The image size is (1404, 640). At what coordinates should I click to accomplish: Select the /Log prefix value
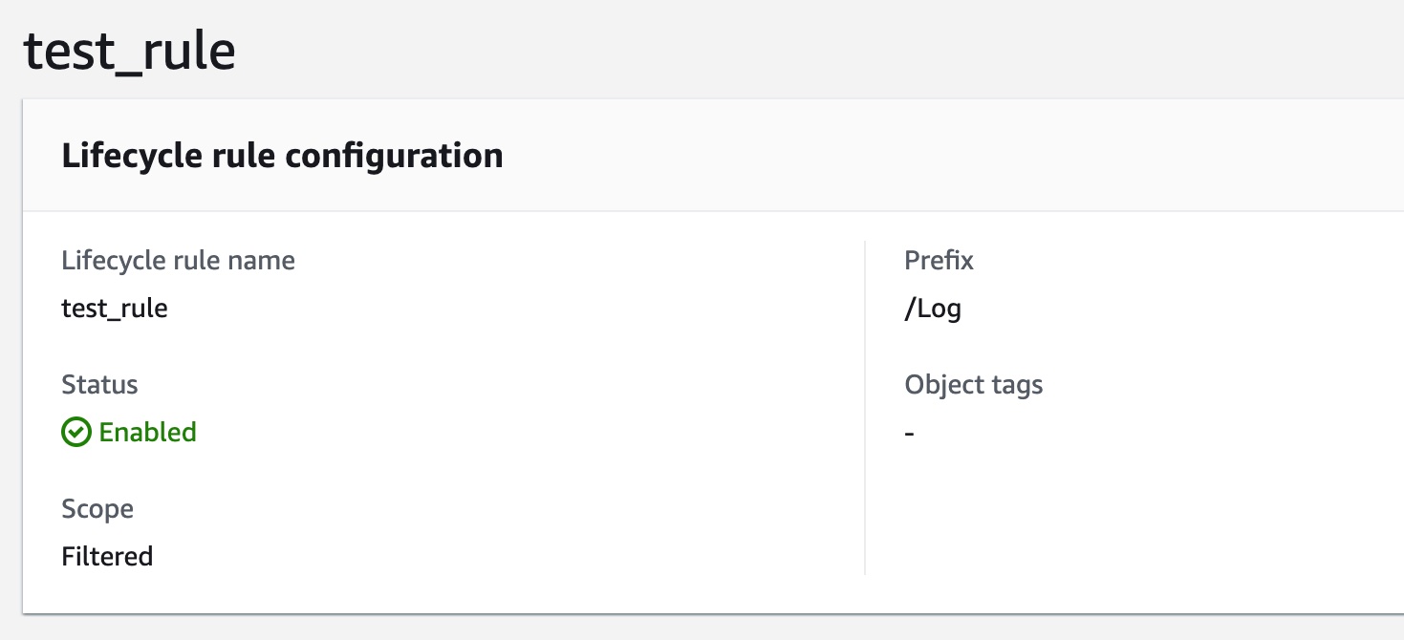pyautogui.click(x=934, y=308)
